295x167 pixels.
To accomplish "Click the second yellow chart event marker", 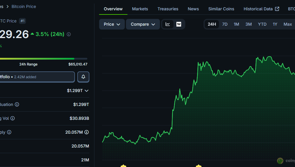I will point(199,166).
